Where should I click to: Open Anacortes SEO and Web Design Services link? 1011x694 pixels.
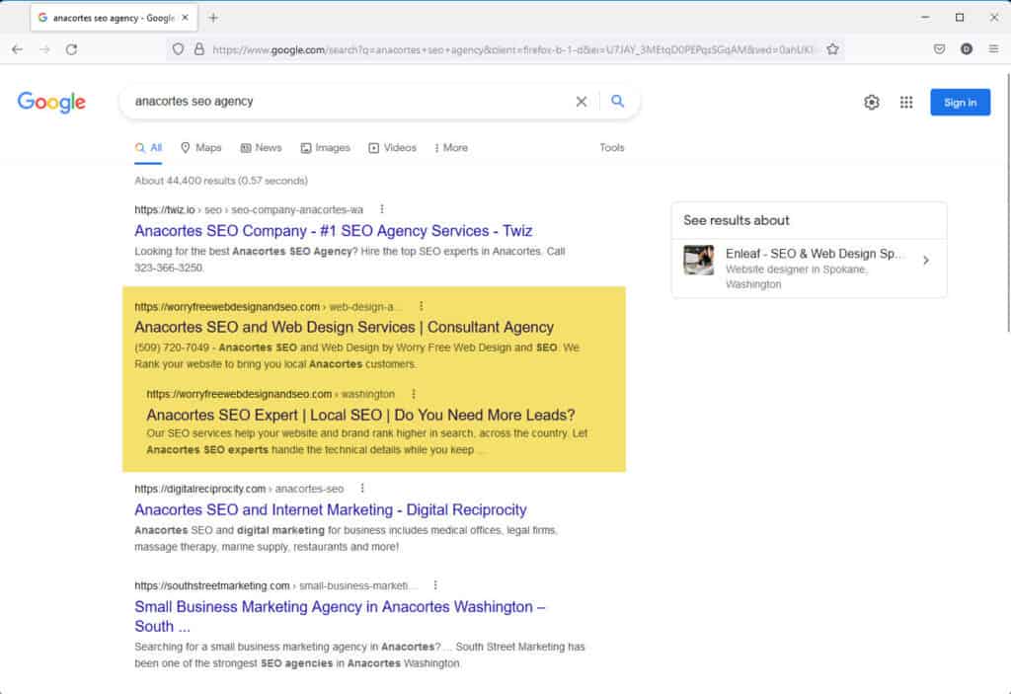click(345, 327)
